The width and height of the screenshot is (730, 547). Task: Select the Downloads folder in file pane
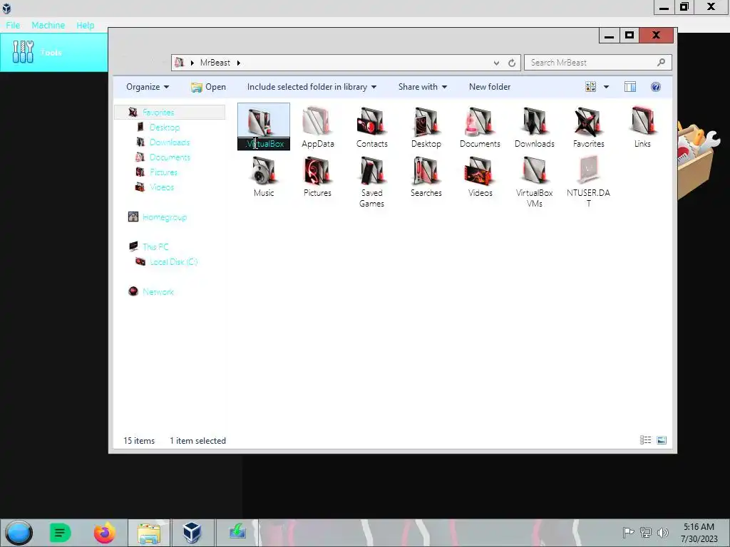[x=535, y=127]
